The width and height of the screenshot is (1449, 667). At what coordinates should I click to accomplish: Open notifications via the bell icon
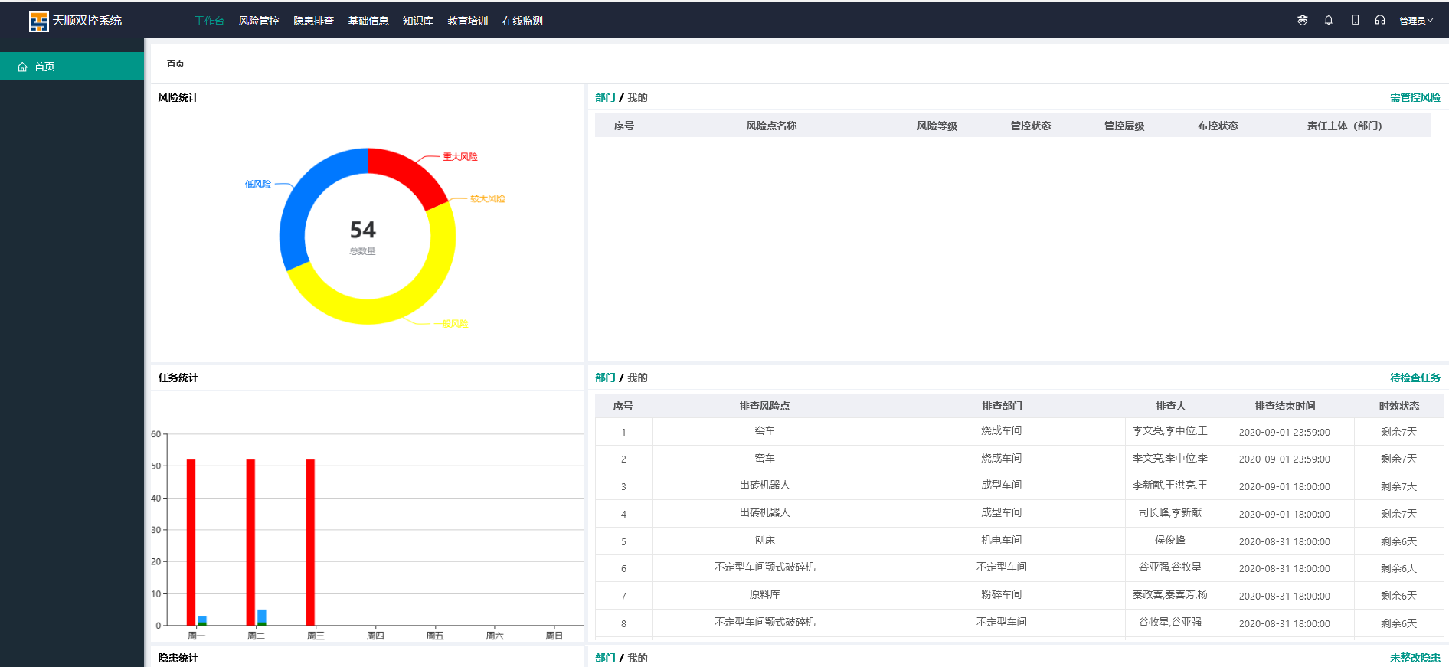coord(1329,21)
